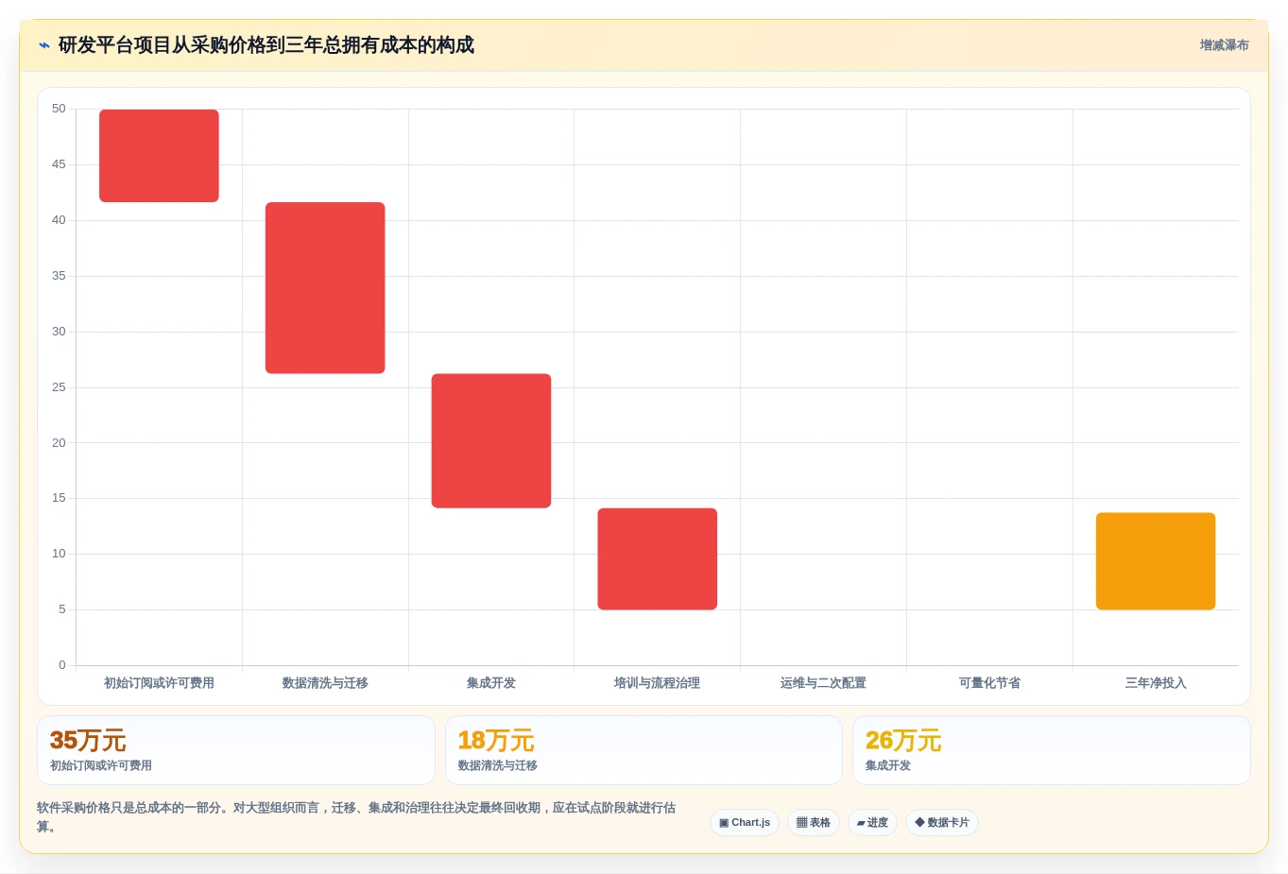Click the y-axis value 50
Viewport: 1288px width, 874px height.
click(x=59, y=109)
